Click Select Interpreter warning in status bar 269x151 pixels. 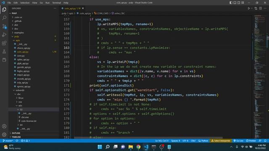pos(221,141)
